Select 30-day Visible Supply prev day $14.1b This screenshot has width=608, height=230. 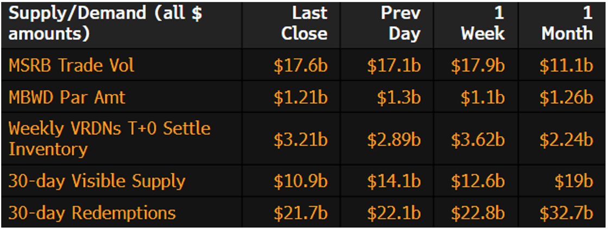coord(394,181)
